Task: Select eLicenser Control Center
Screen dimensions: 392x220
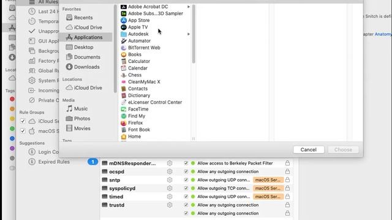Action: 154,102
